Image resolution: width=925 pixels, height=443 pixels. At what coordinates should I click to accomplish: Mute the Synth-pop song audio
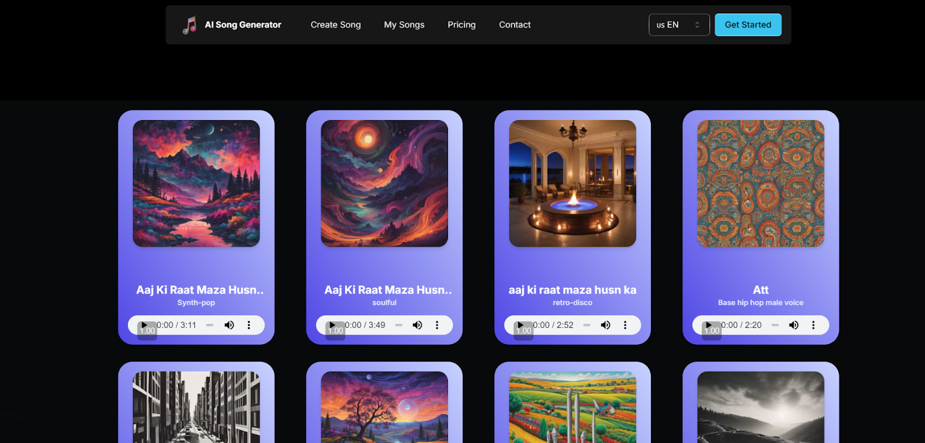pyautogui.click(x=230, y=325)
